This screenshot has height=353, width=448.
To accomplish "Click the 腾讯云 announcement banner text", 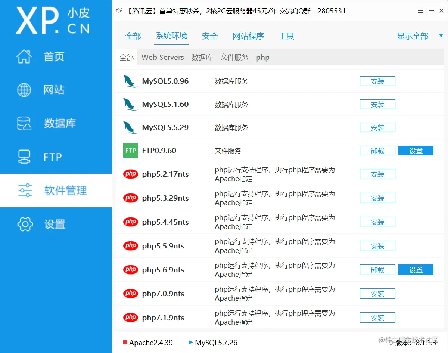I will tap(236, 11).
